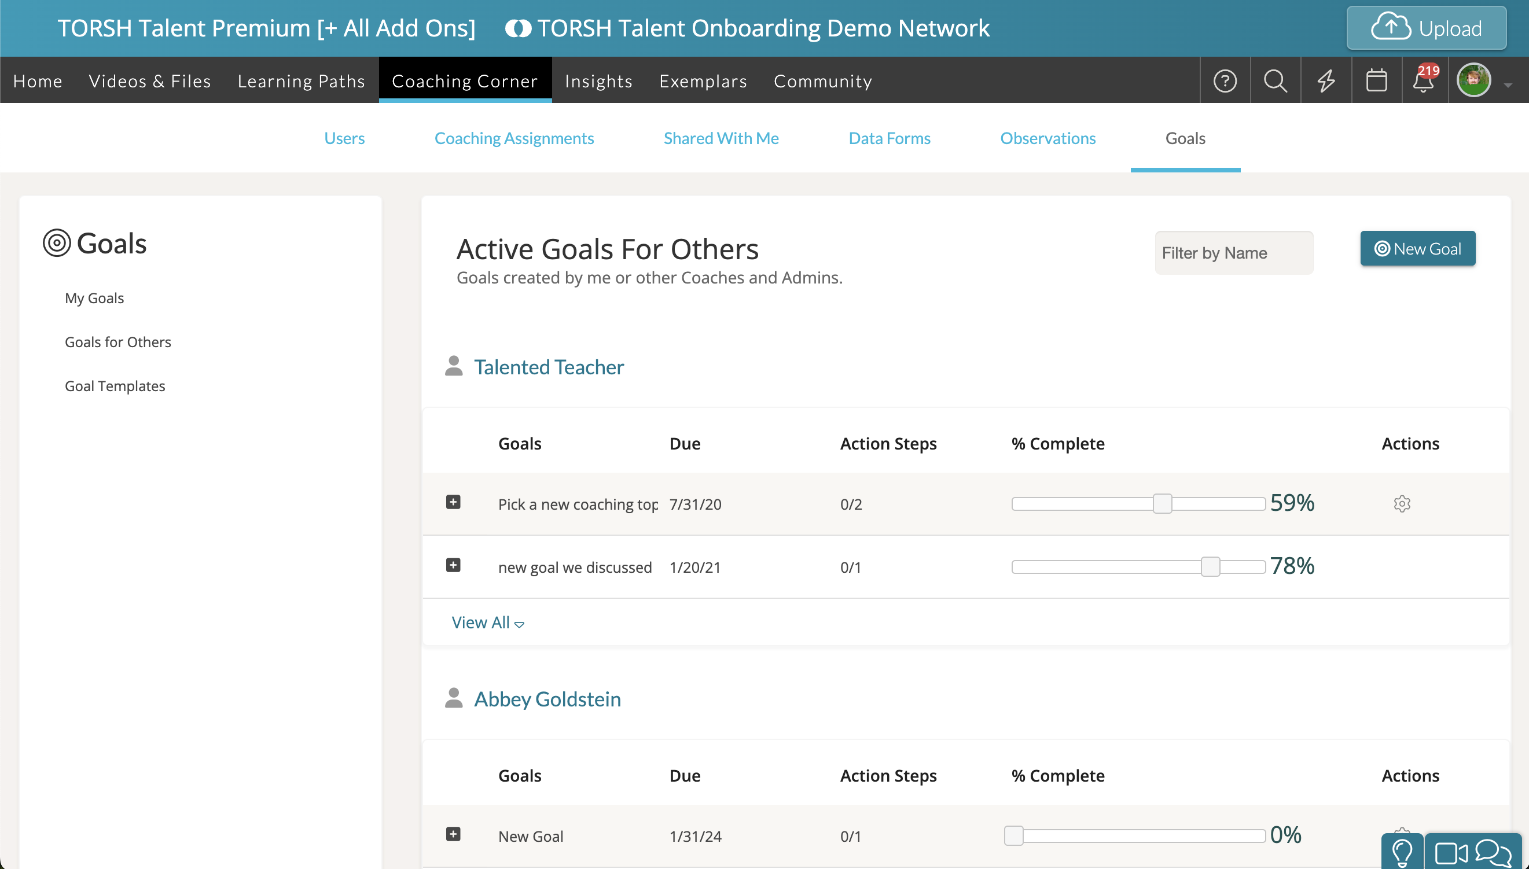Open the help question mark icon
Screen dimensions: 1529x869
[1225, 80]
